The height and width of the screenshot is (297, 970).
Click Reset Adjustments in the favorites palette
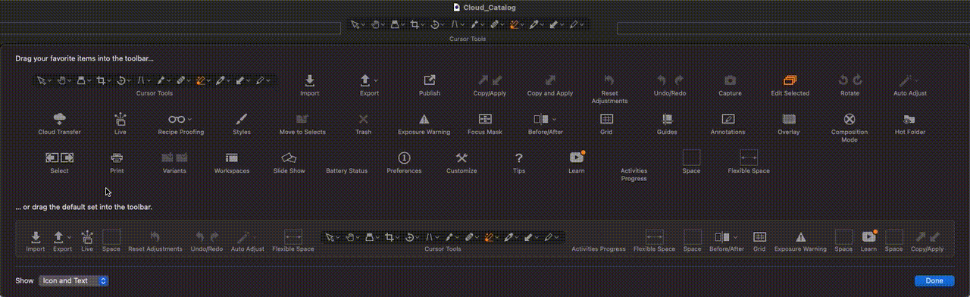click(x=609, y=89)
